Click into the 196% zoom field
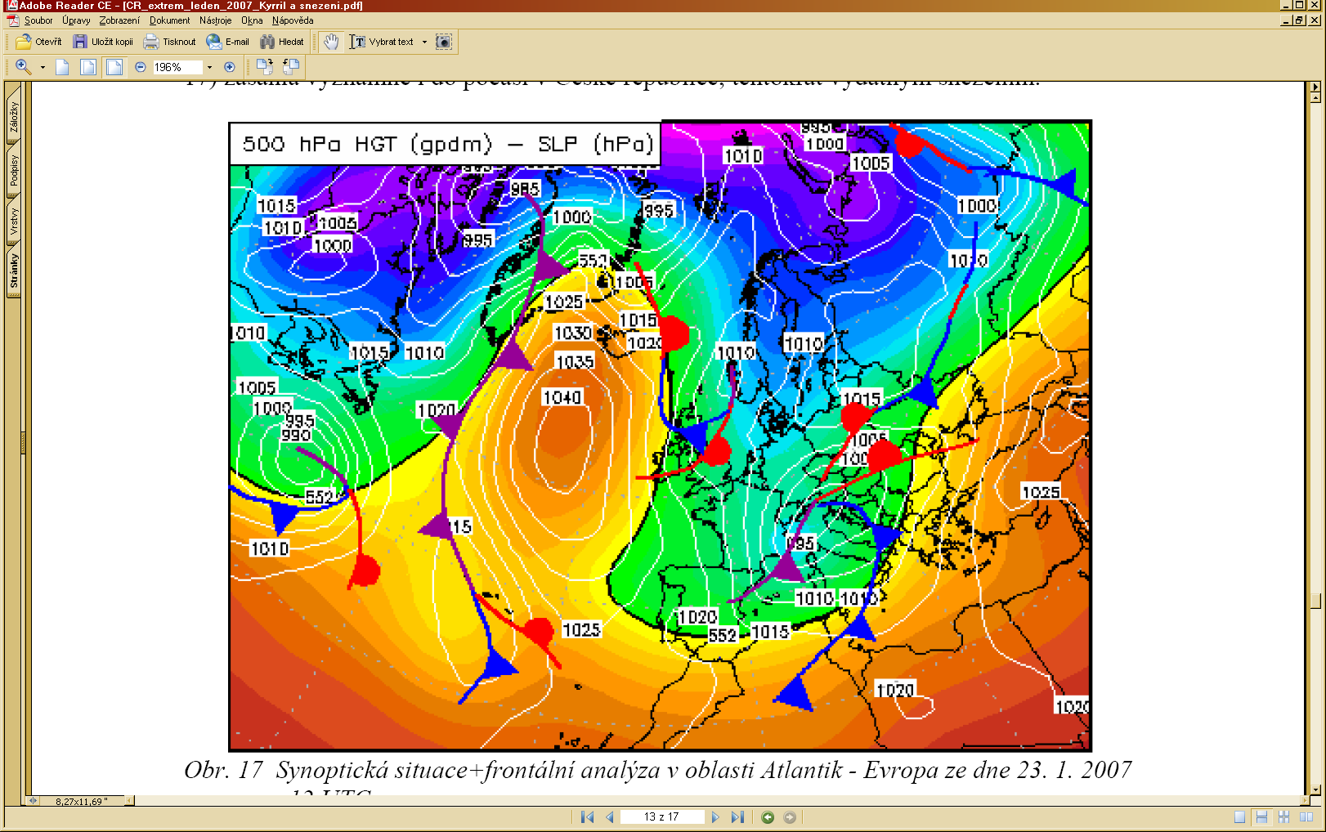Viewport: 1326px width, 832px height. [177, 67]
